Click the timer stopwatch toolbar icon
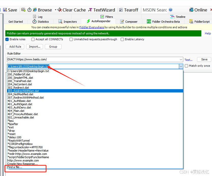 tap(29, 10)
